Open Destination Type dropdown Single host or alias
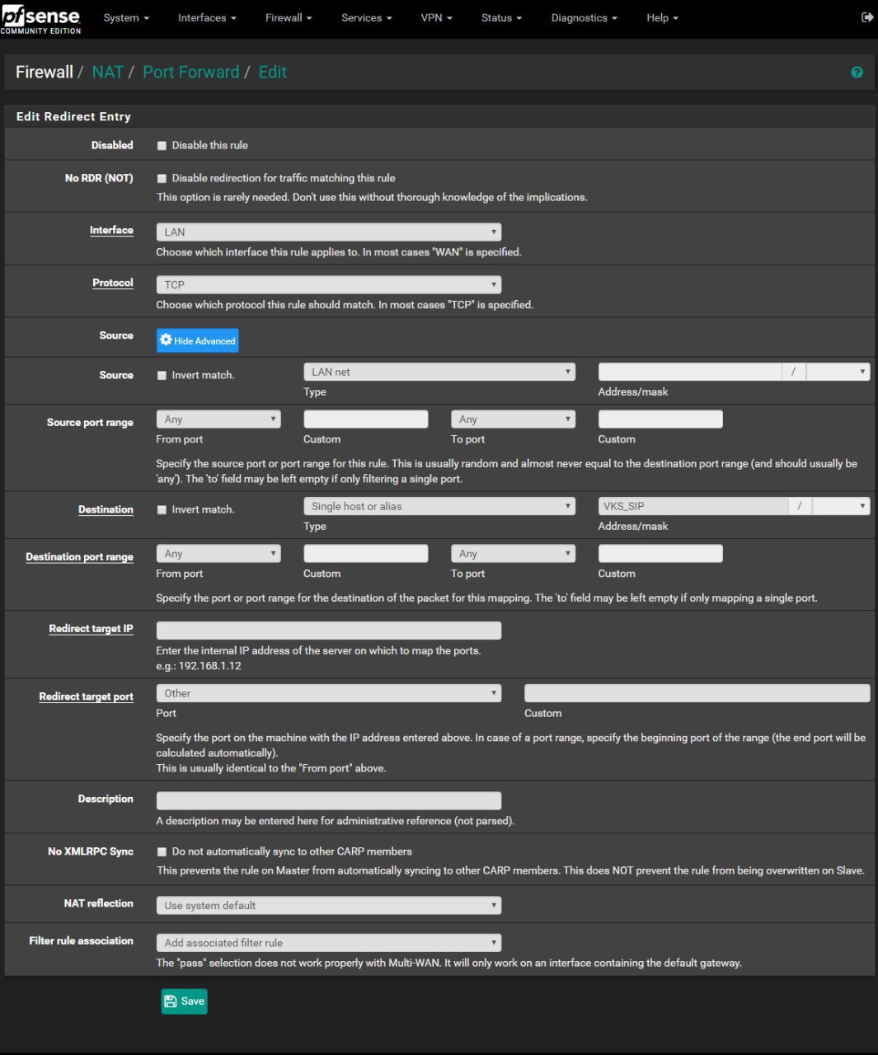The image size is (878, 1055). tap(439, 507)
